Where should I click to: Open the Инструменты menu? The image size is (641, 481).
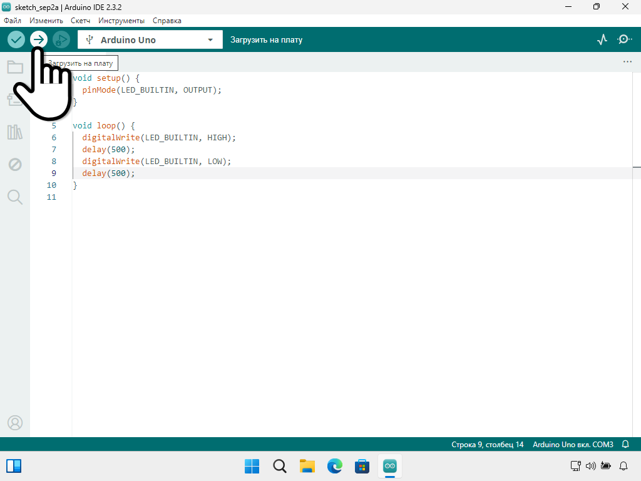pyautogui.click(x=121, y=21)
